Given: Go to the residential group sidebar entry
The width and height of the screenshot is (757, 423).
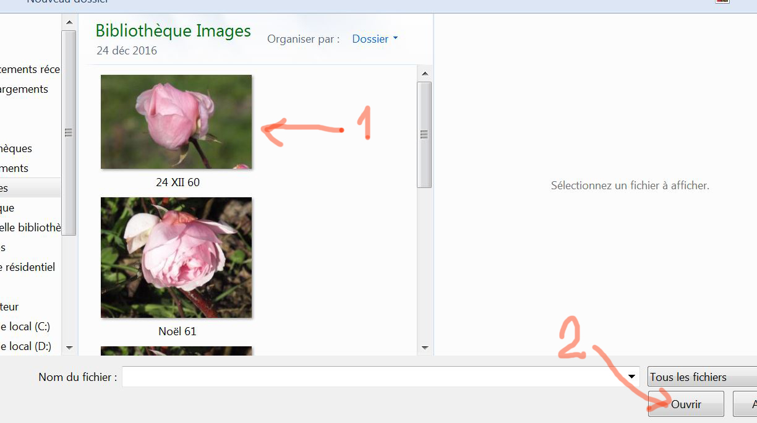Looking at the screenshot, I should pyautogui.click(x=28, y=267).
